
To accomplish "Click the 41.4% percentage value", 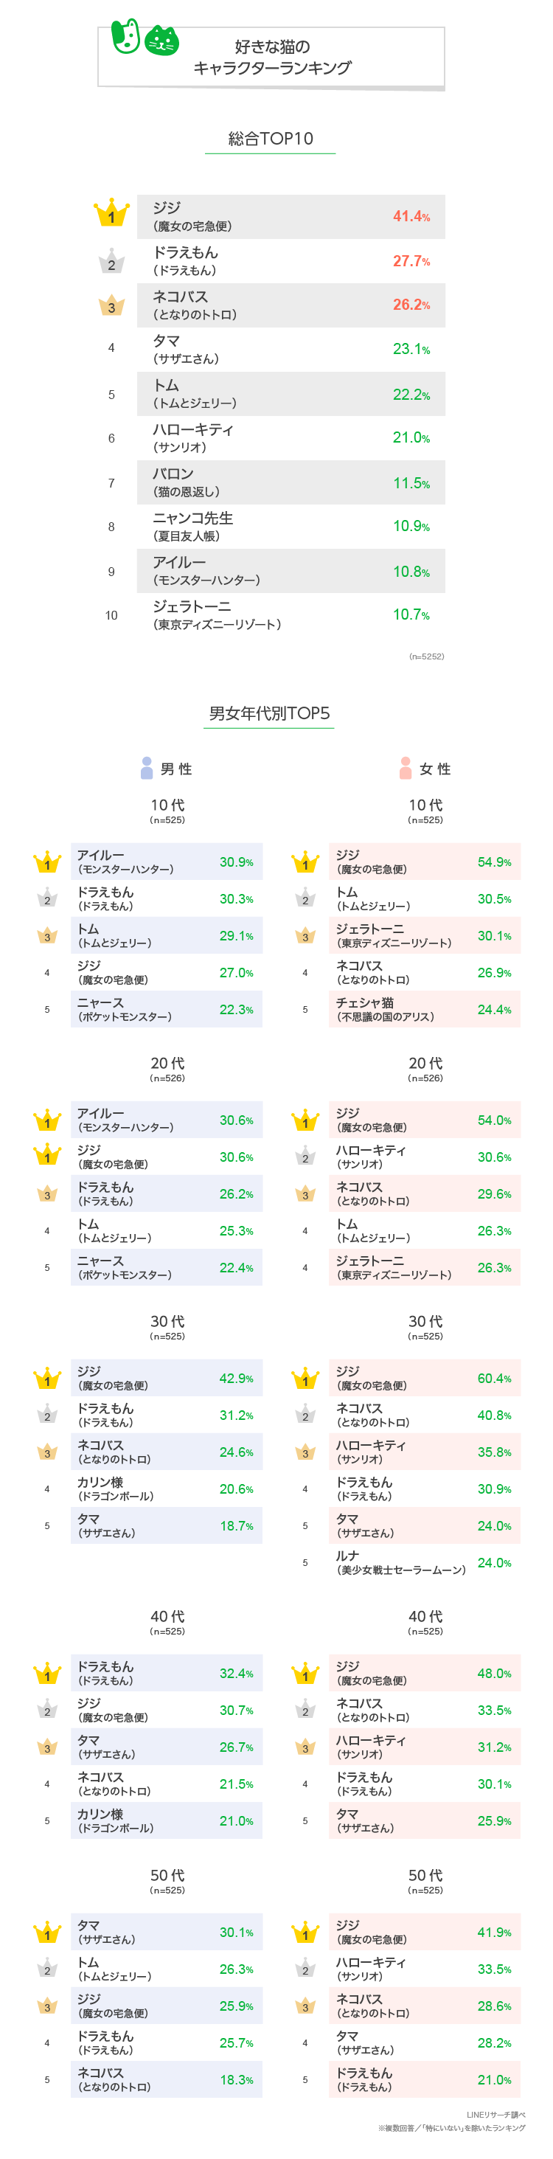I will (x=411, y=216).
